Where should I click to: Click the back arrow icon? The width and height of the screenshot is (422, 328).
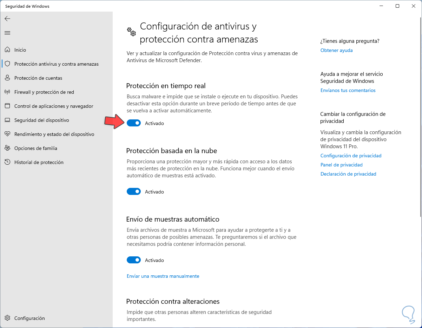7,19
